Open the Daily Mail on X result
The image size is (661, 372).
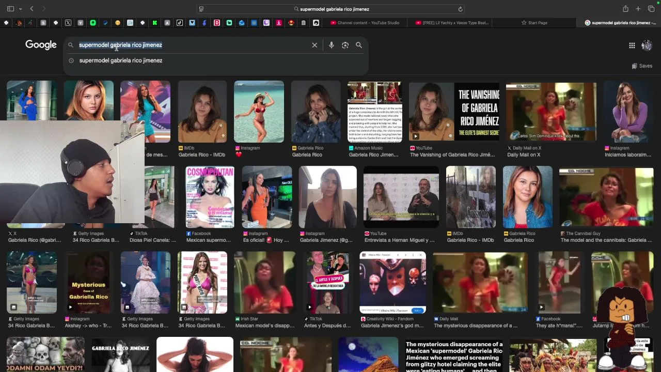(x=551, y=111)
